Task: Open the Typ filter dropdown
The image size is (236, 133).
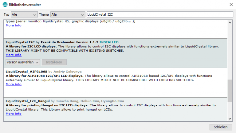Action: (x=24, y=14)
